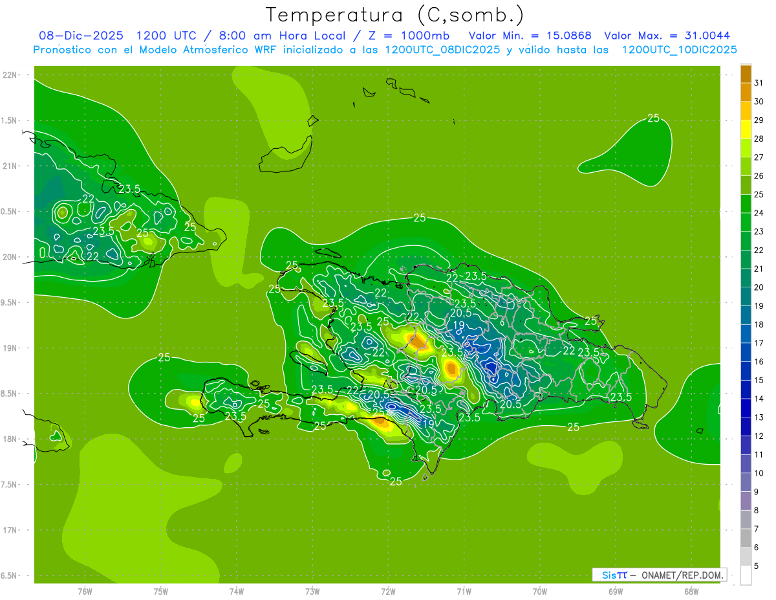Click the '1200UTC_10DIC2025' valid-until timestamp
Viewport: 776px width, 600px height.
679,50
